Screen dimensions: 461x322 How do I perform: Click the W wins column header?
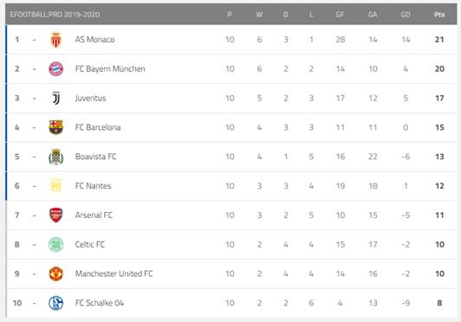pos(259,15)
